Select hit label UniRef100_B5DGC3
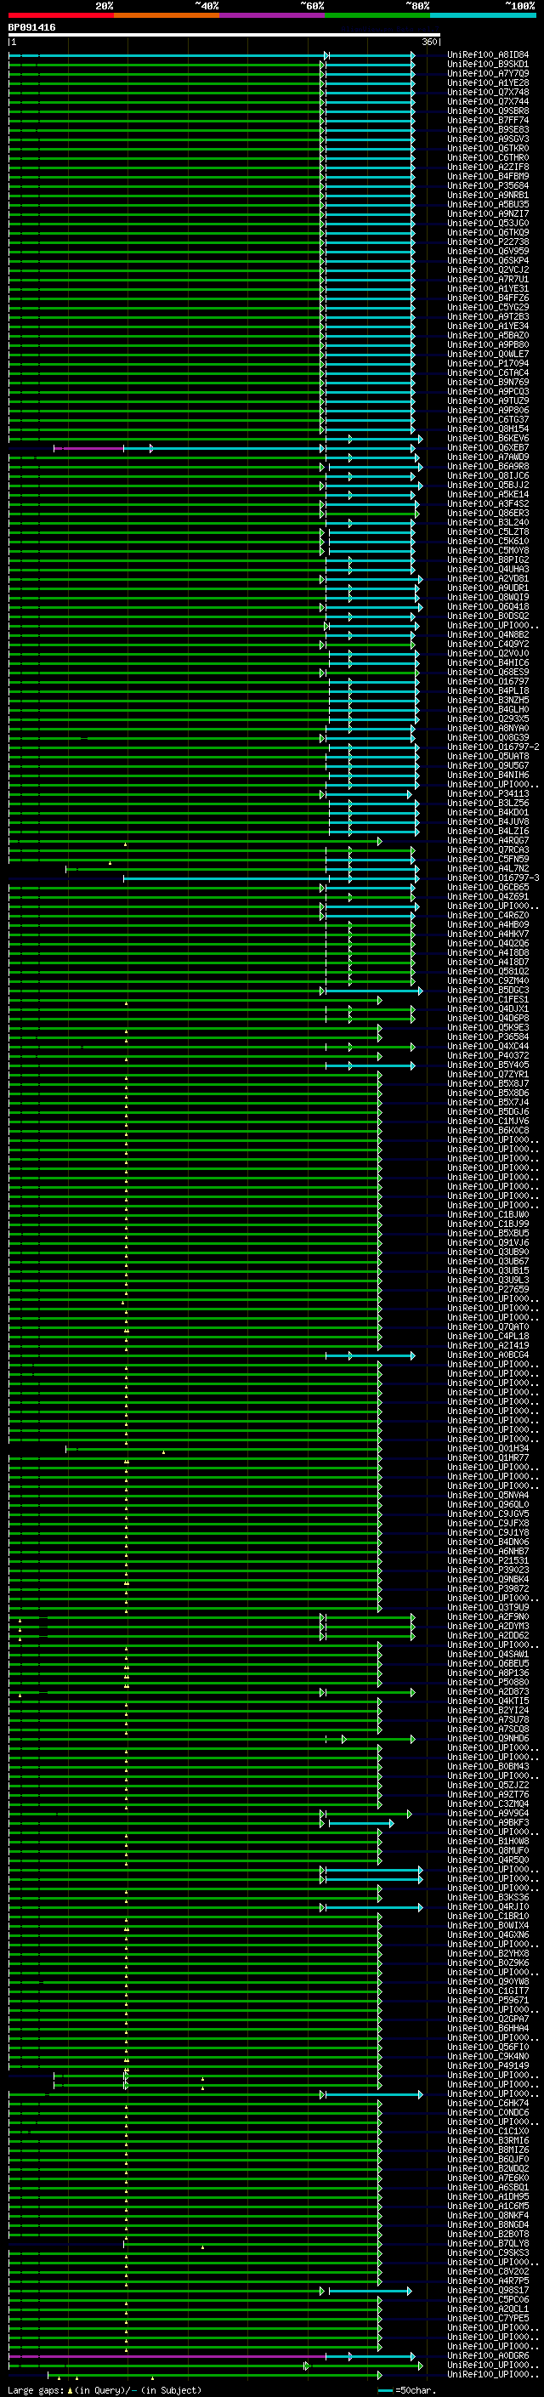The image size is (544, 2397). click(x=488, y=990)
